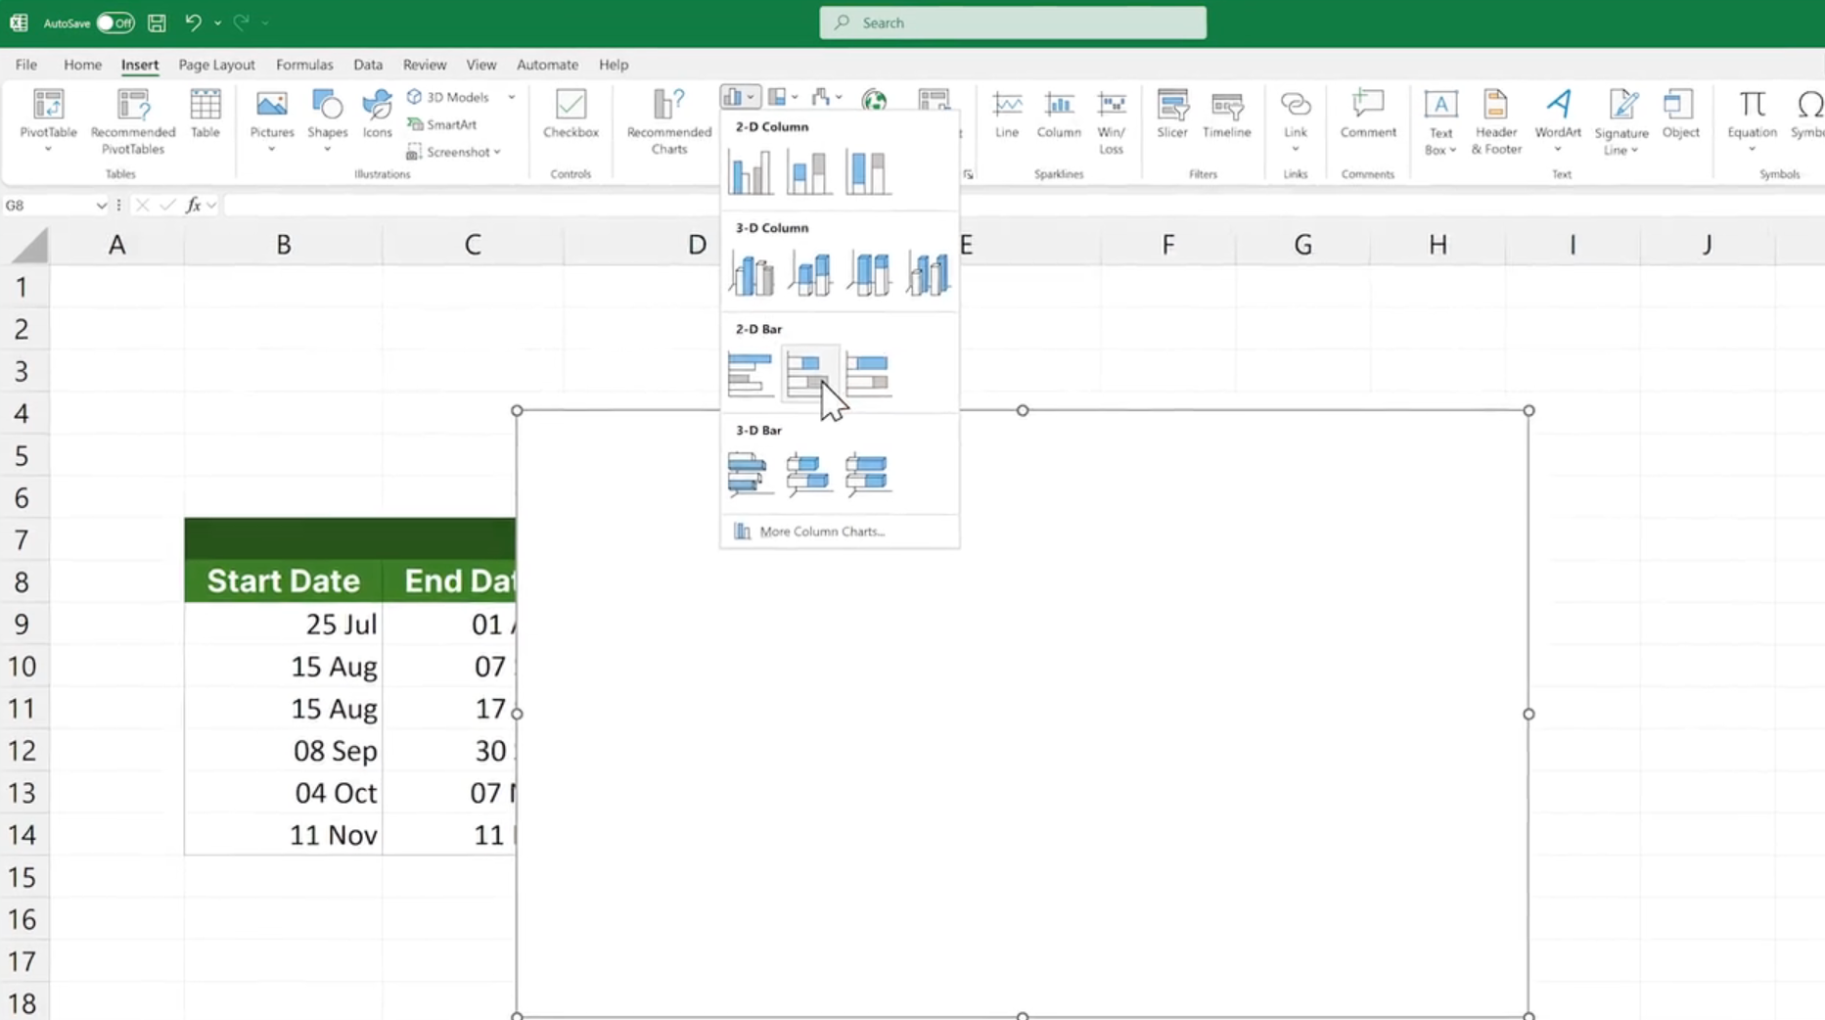Select the 2-D Stacked Column chart
This screenshot has height=1020, width=1825.
pos(809,172)
